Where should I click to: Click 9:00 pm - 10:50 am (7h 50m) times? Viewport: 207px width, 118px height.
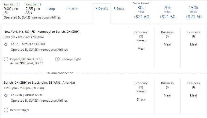24,37
